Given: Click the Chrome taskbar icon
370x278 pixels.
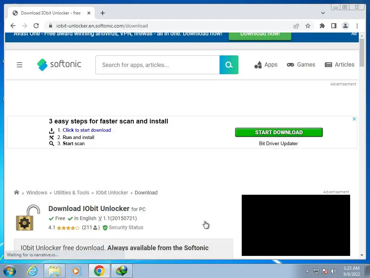Looking at the screenshot, I should 99,271.
